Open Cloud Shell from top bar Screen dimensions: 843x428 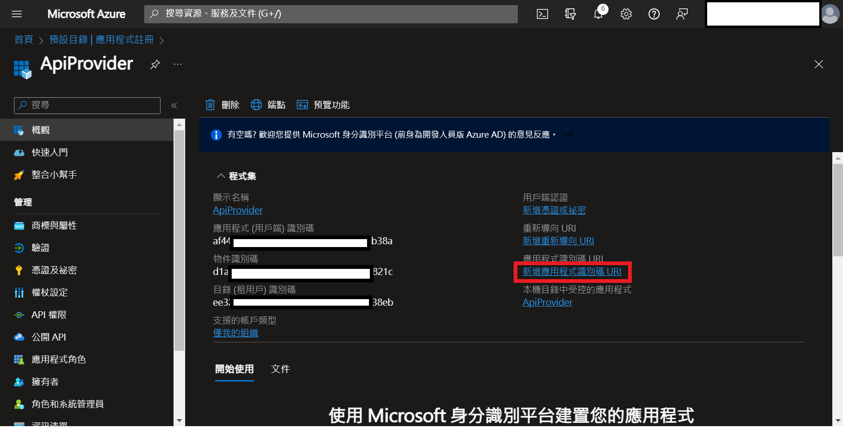click(542, 14)
